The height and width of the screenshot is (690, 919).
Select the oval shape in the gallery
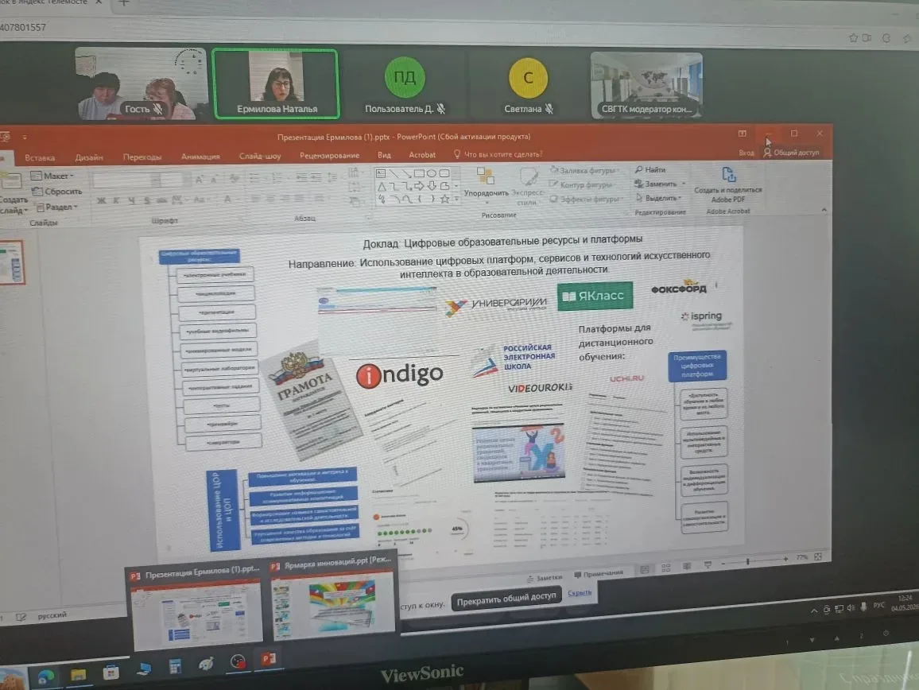coord(432,173)
